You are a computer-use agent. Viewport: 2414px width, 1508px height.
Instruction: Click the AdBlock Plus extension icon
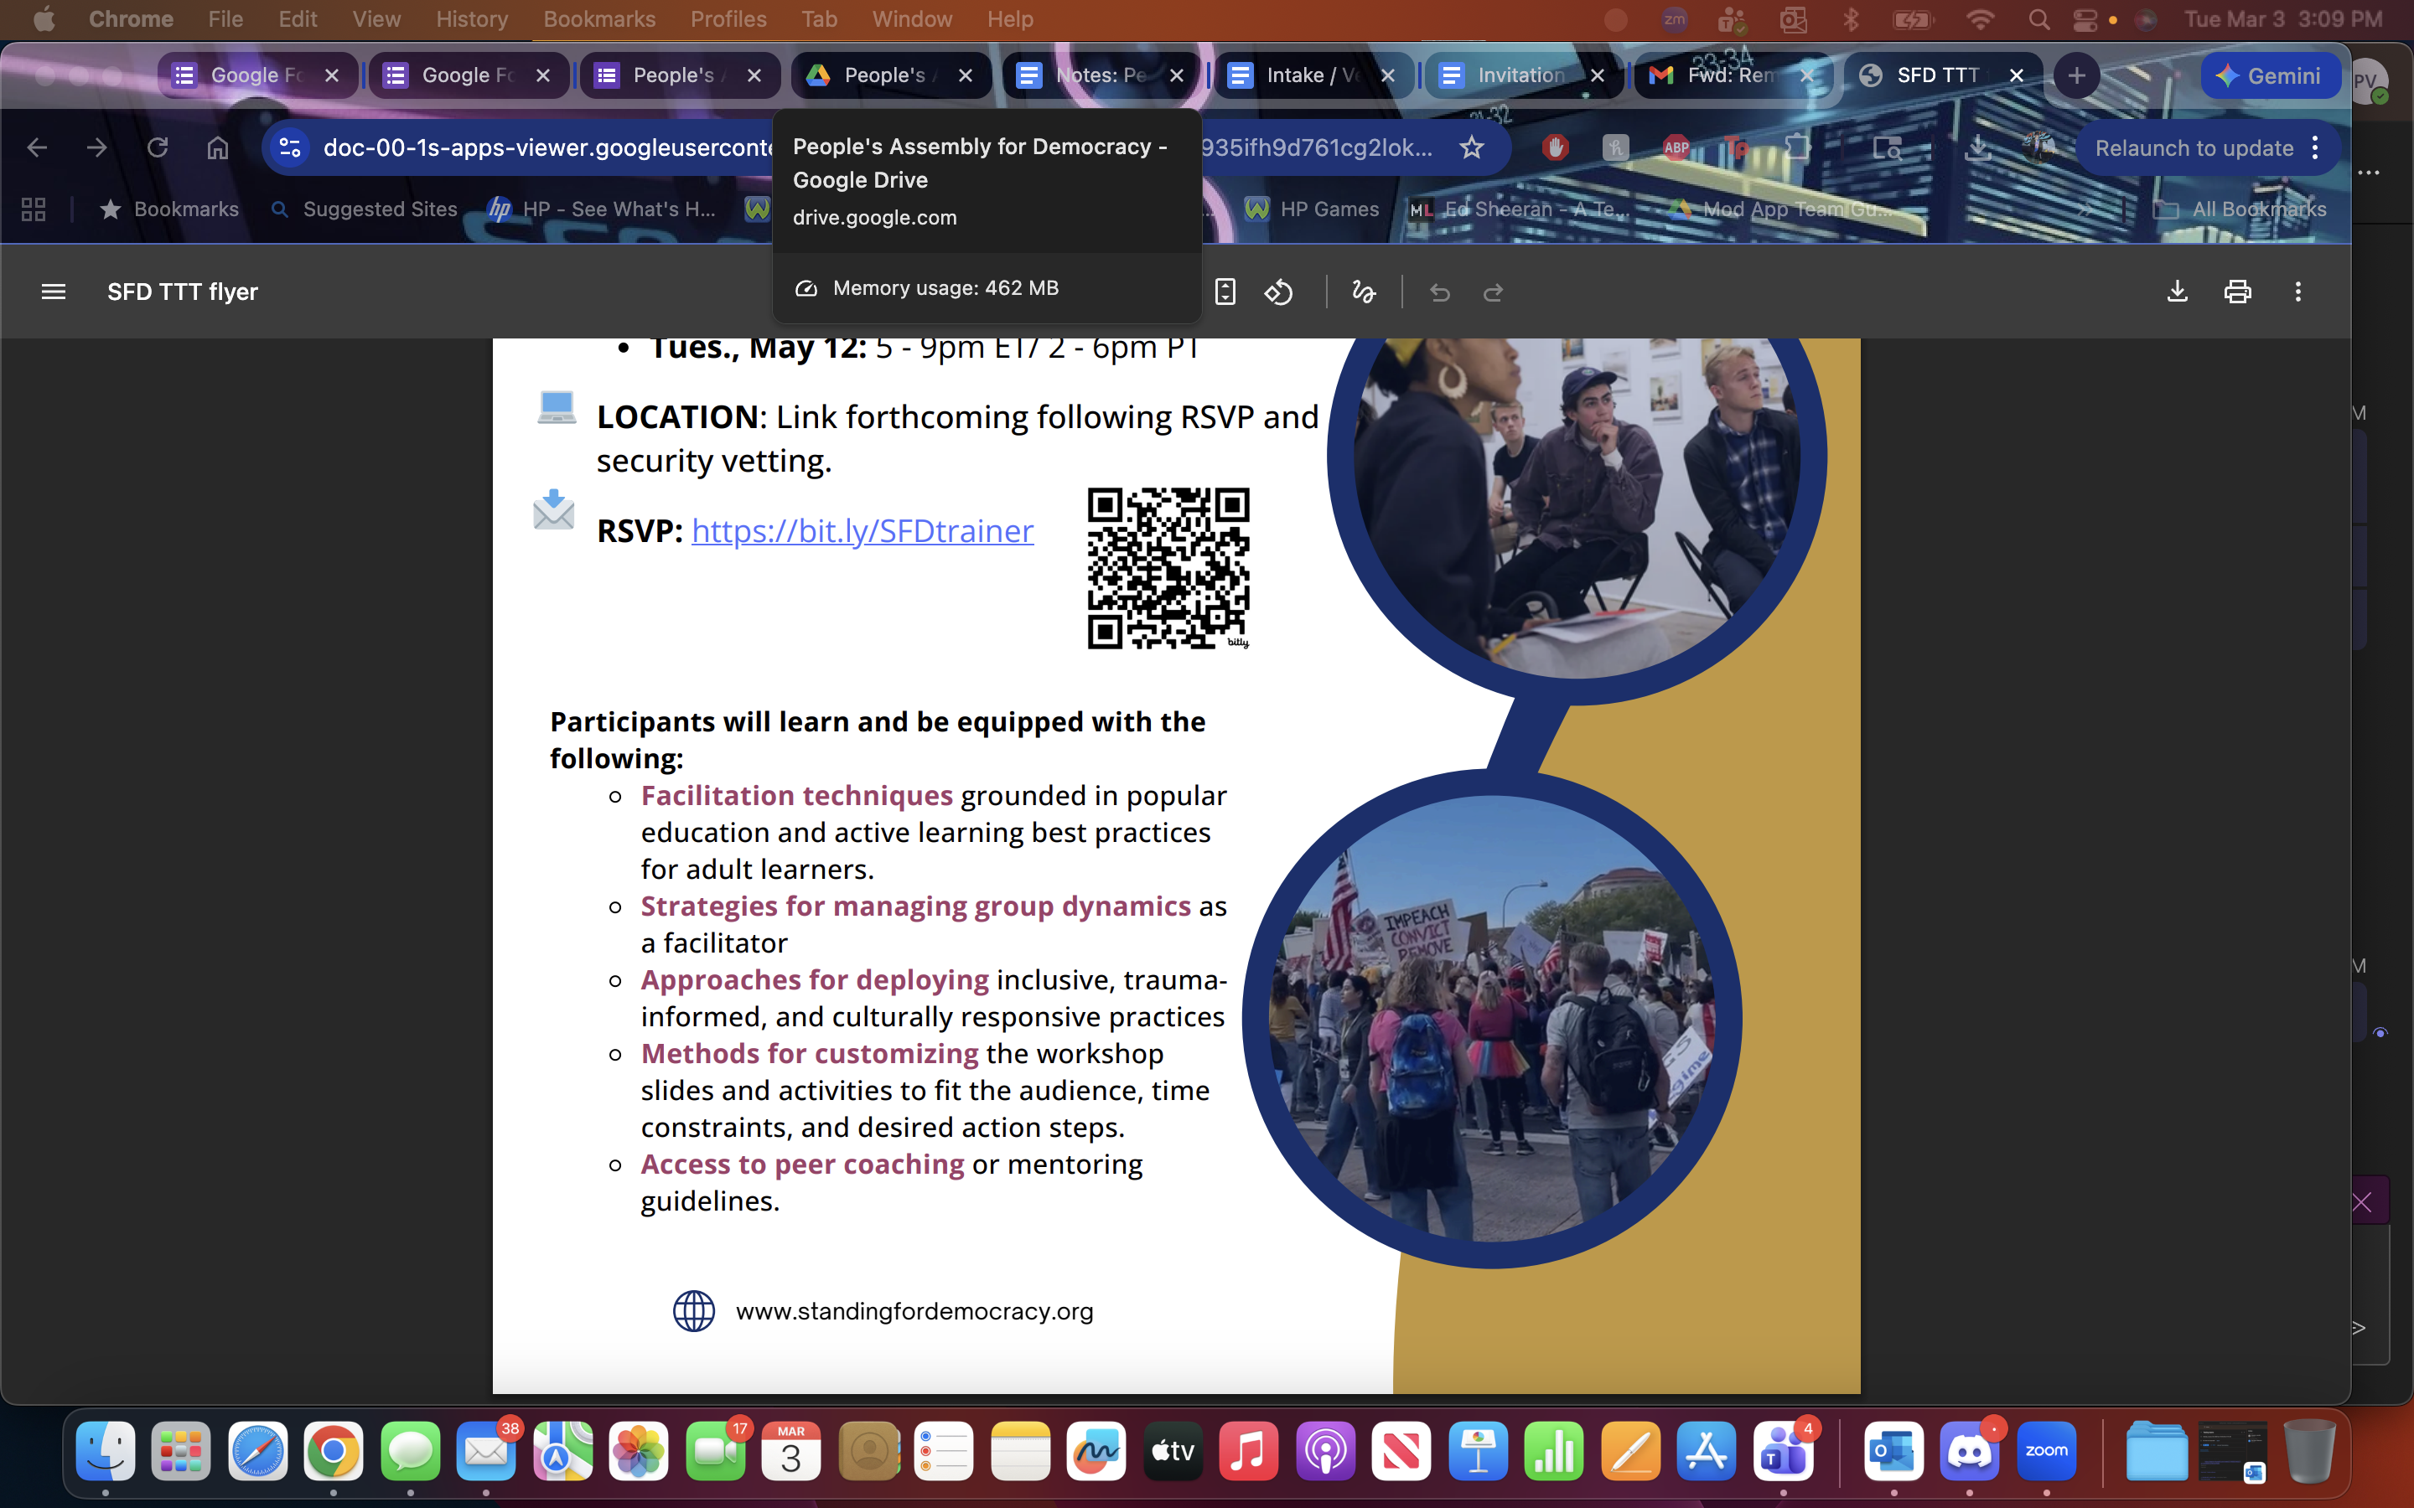[1676, 147]
